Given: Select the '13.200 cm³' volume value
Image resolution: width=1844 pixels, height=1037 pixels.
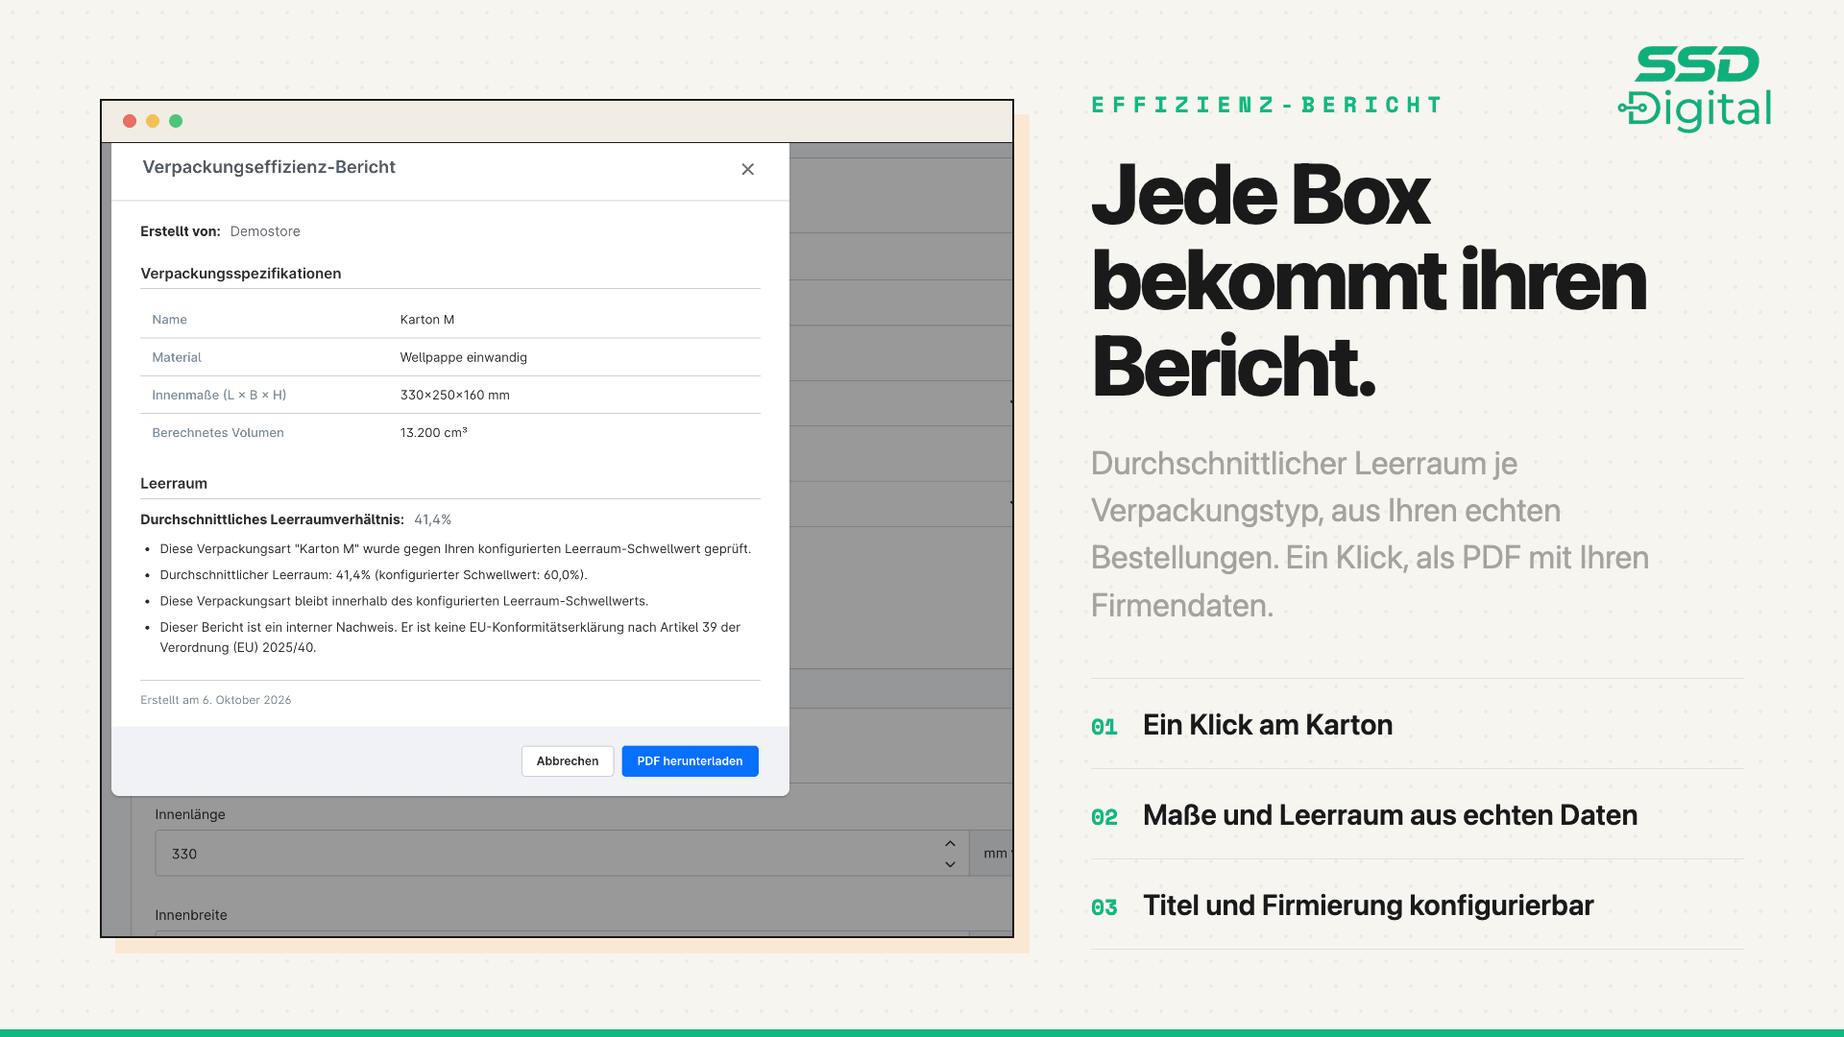Looking at the screenshot, I should [x=434, y=432].
